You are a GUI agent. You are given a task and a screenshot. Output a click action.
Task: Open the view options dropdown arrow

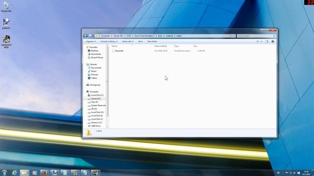[262, 41]
